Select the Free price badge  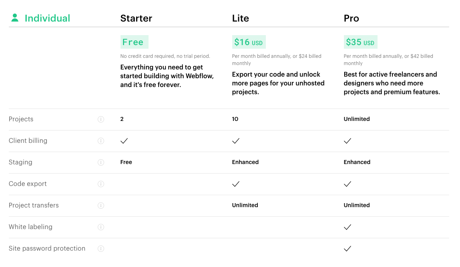click(x=134, y=42)
